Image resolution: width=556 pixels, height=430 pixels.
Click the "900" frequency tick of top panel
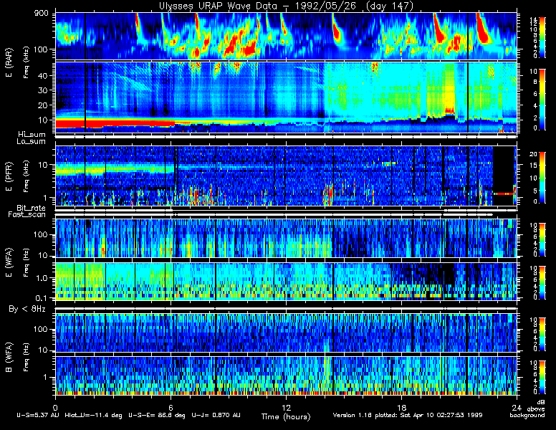tap(41, 14)
